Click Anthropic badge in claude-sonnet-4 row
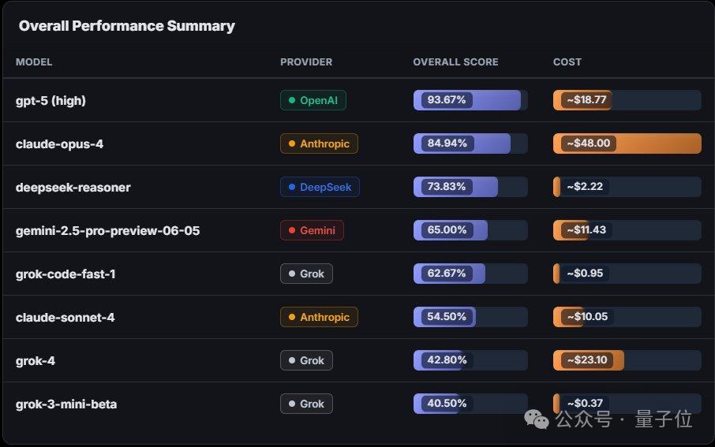 pos(319,317)
